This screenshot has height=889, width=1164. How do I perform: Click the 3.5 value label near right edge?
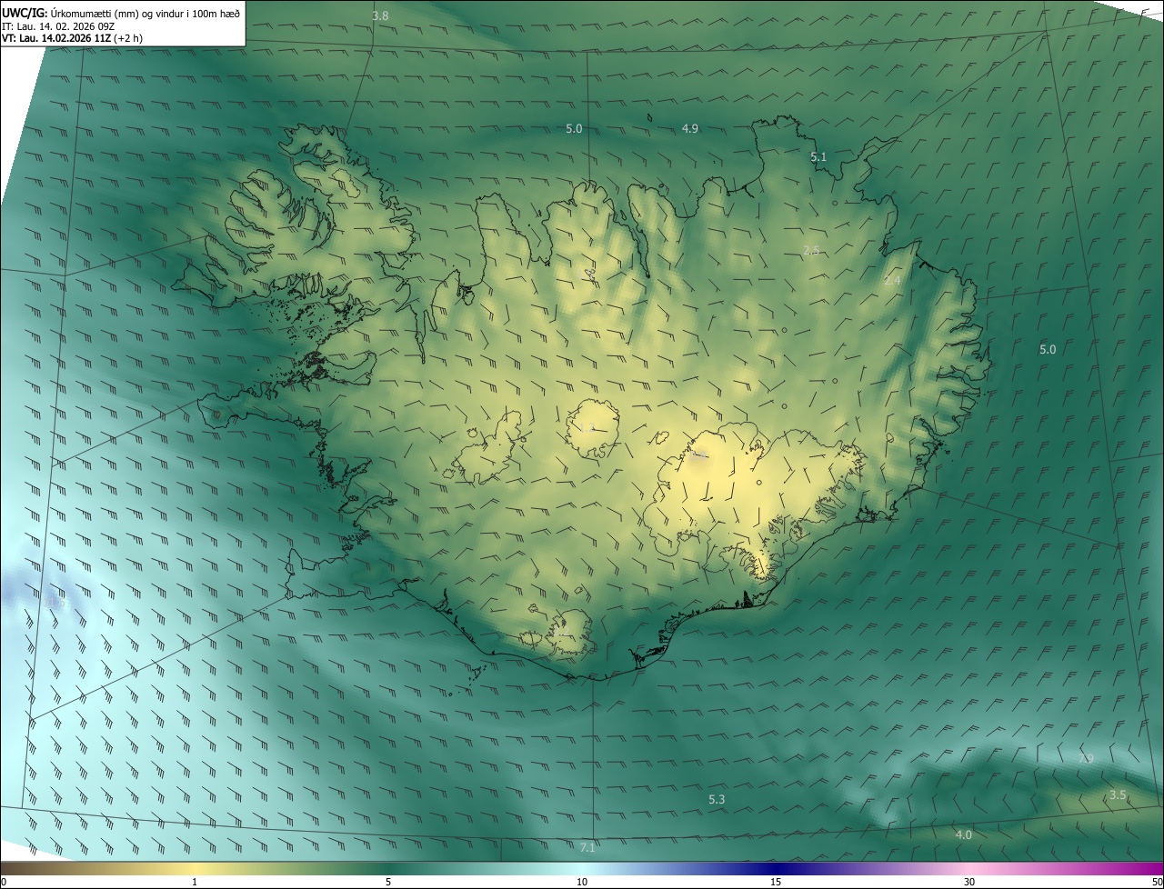click(1118, 795)
